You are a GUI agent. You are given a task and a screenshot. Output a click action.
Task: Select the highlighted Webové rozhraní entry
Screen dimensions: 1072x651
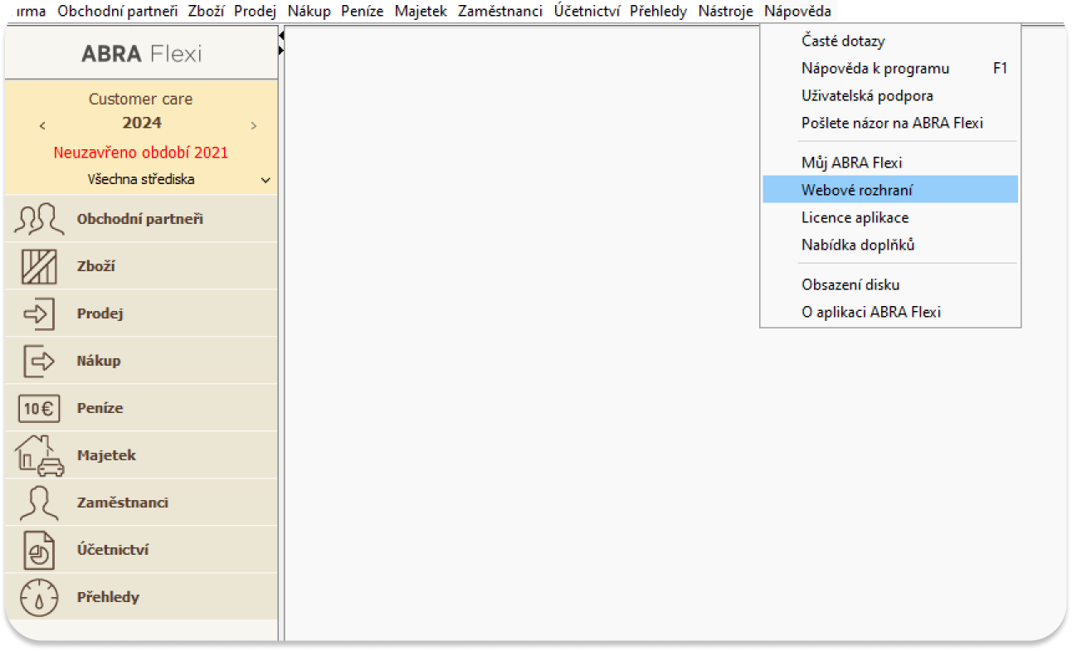(890, 190)
